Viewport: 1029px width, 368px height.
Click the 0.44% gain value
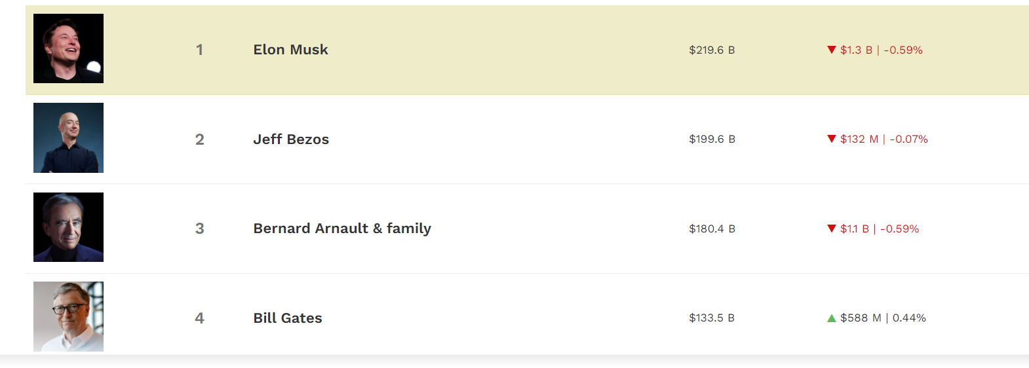(x=909, y=318)
